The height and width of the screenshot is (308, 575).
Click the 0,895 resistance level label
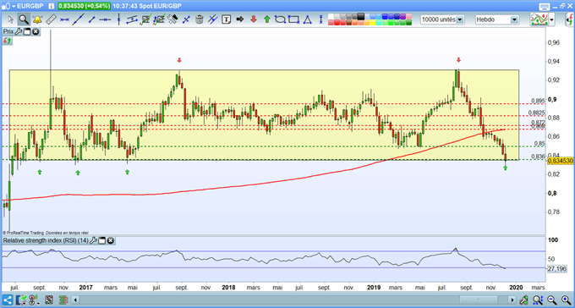point(538,101)
